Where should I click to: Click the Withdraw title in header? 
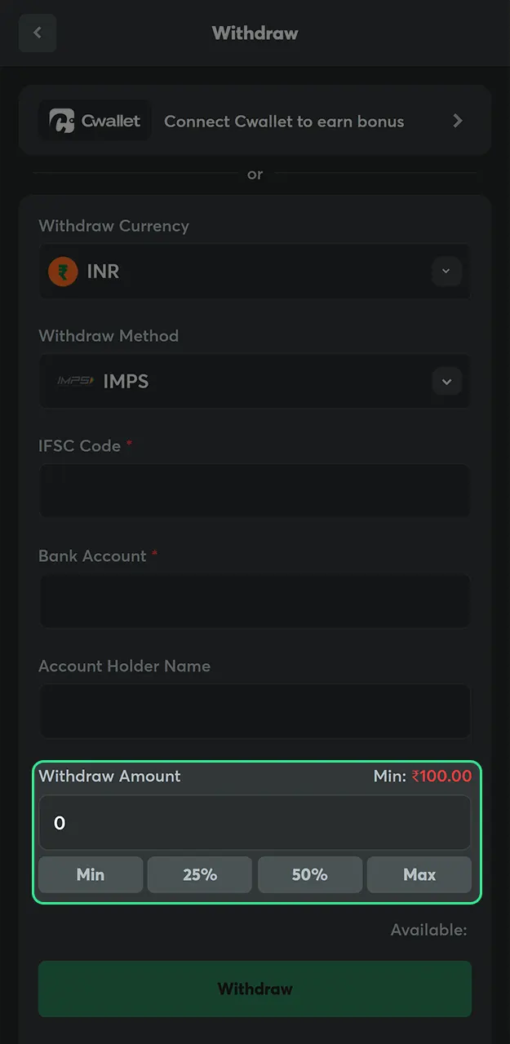[255, 33]
